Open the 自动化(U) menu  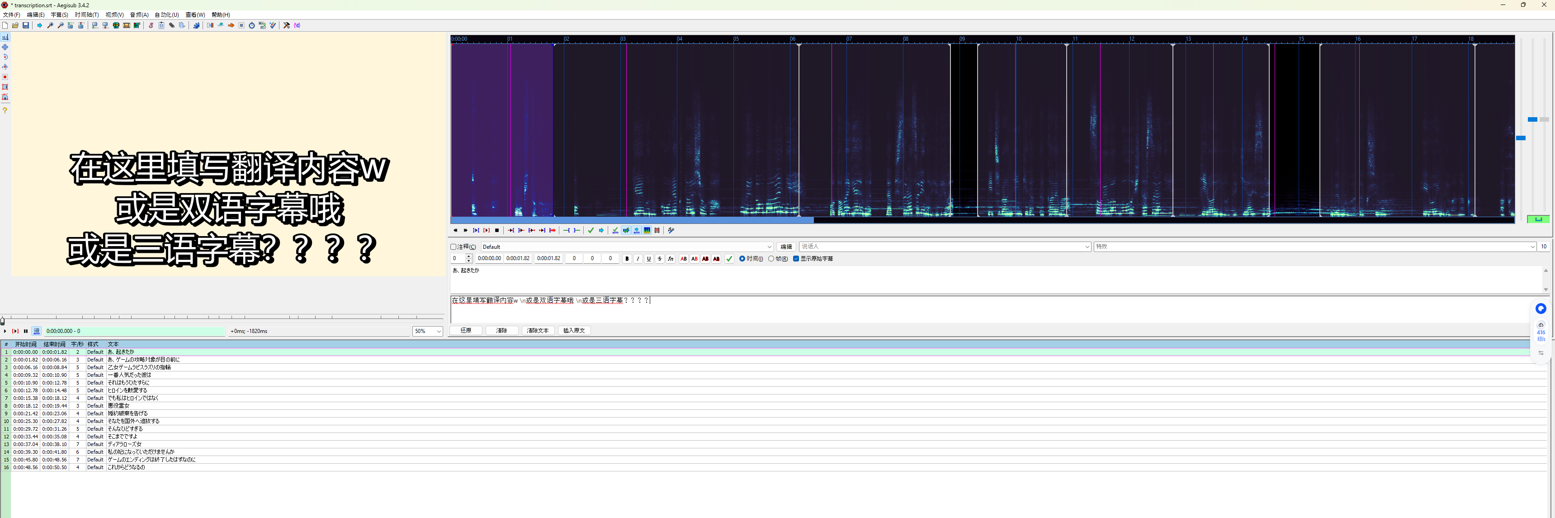(166, 14)
